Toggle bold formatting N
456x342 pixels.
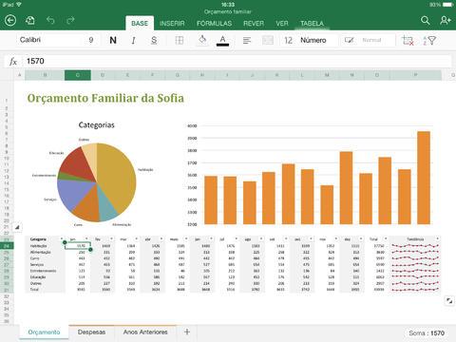(x=113, y=40)
